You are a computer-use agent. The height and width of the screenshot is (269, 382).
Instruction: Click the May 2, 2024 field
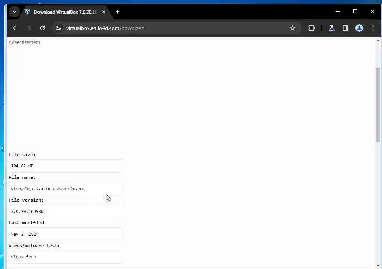(x=65, y=234)
